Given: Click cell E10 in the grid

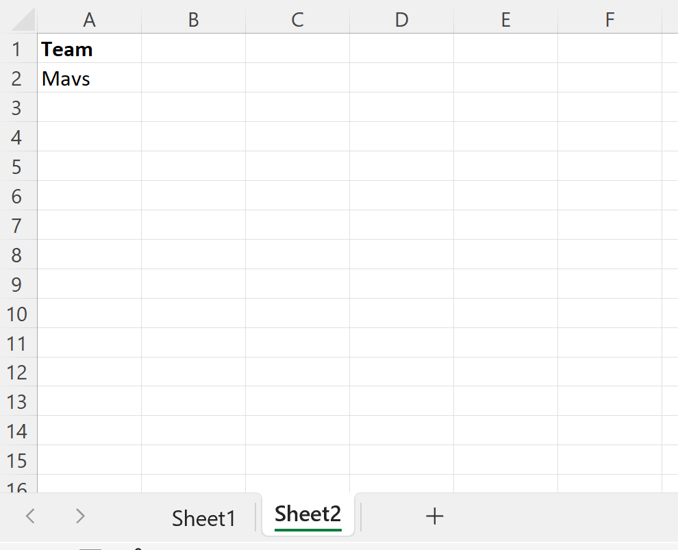Looking at the screenshot, I should point(505,314).
